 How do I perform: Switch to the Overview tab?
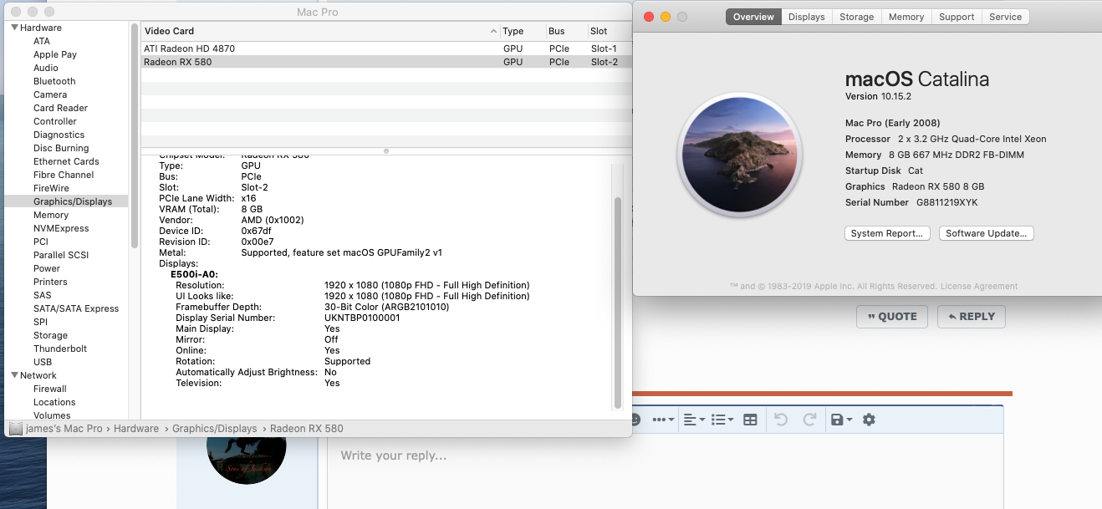(753, 17)
